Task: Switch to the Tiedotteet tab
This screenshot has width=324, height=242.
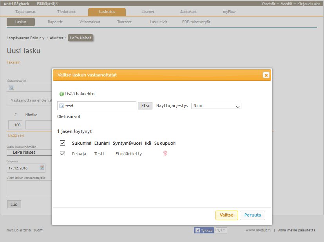Action: pyautogui.click(x=66, y=12)
